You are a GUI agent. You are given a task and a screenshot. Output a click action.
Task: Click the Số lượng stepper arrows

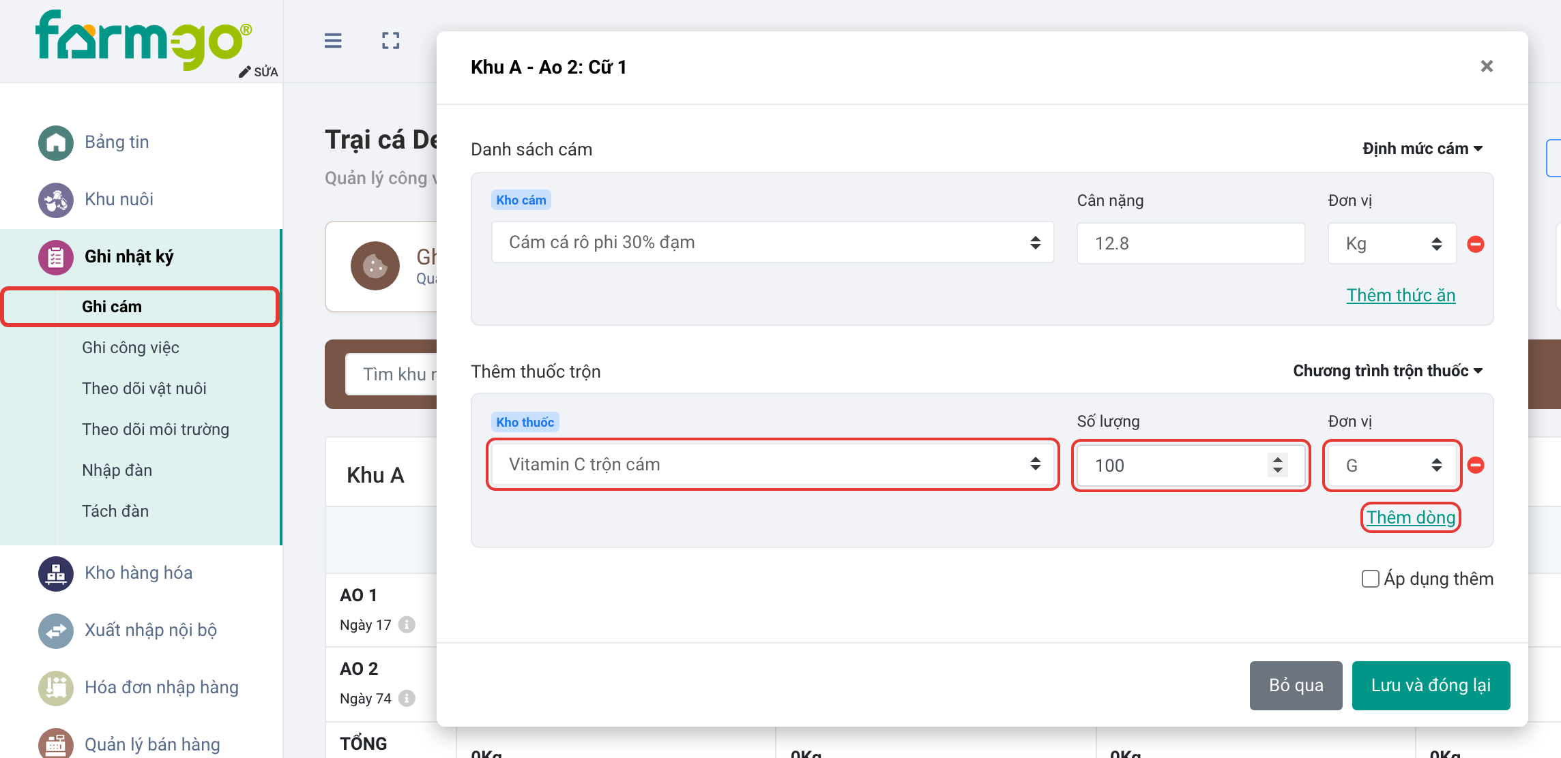1278,465
